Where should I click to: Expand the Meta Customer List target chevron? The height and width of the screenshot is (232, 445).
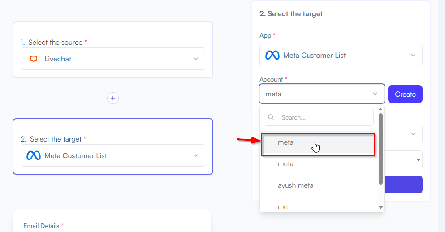pos(196,155)
